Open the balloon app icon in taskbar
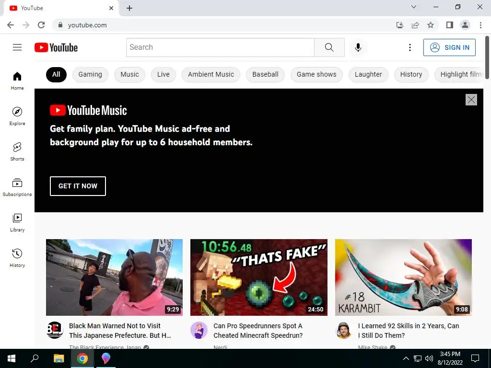The image size is (491, 368). [x=106, y=358]
